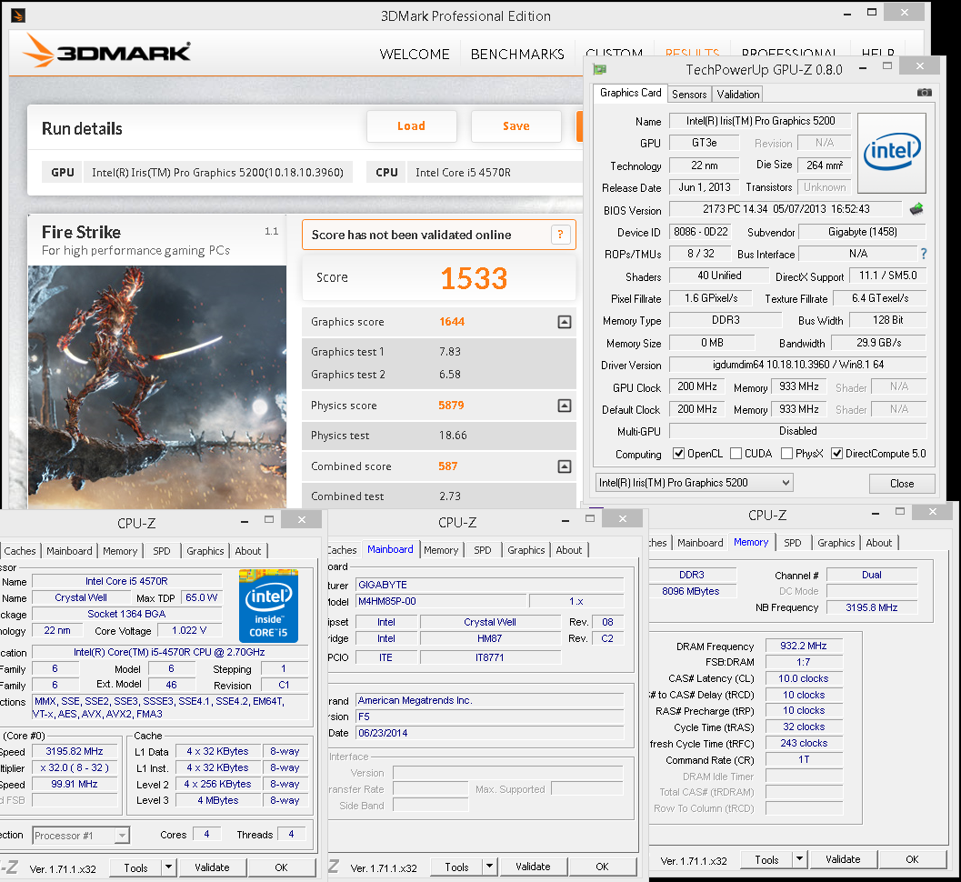Maximize the 3DMark Professional Edition window
This screenshot has height=882, width=961.
pyautogui.click(x=872, y=12)
